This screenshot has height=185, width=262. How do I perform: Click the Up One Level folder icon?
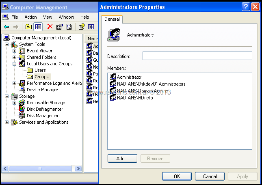[28, 27]
